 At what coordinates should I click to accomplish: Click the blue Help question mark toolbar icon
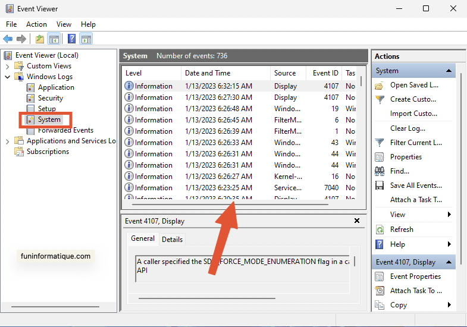(x=71, y=39)
